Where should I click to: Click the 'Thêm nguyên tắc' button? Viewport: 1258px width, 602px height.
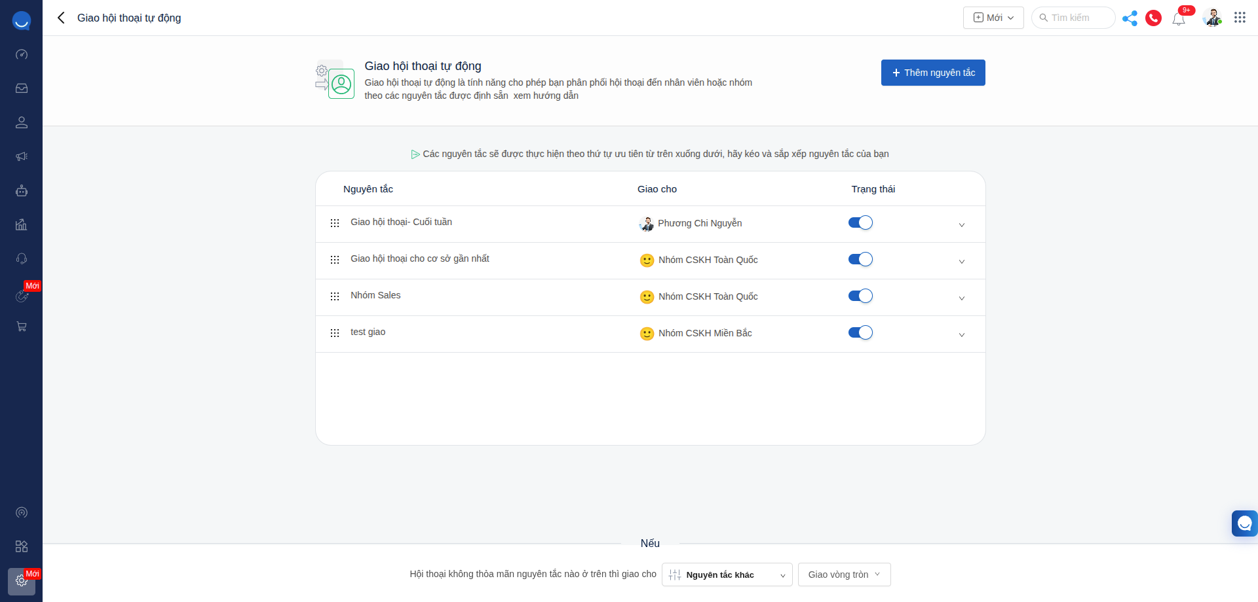[932, 73]
